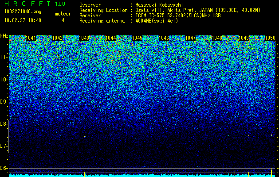Image resolution: width=279 pixels, height=177 pixels.
Task: Click the 0.8 frequency axis label
Action: tap(4, 124)
